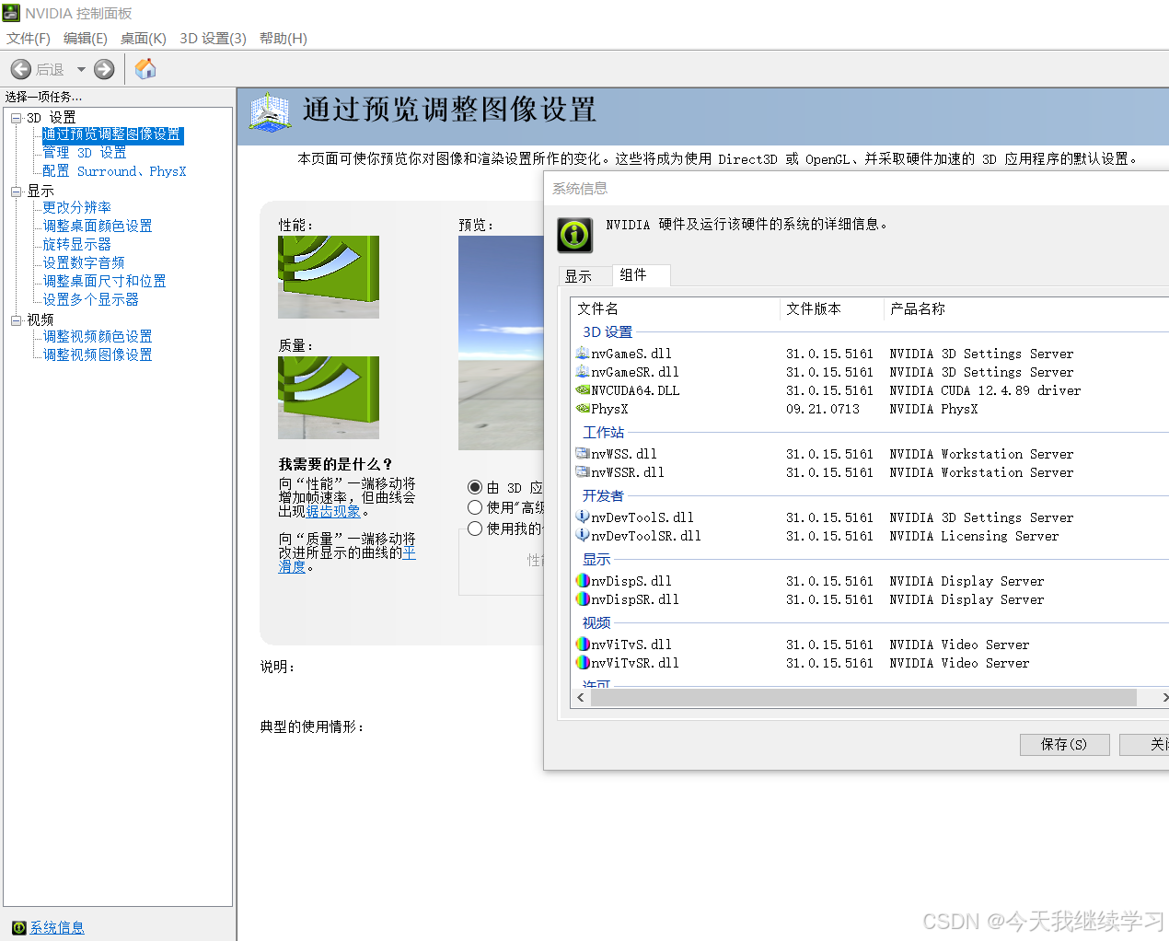Click the nvDevToolSR.dll file icon
Image resolution: width=1169 pixels, height=941 pixels.
point(583,535)
